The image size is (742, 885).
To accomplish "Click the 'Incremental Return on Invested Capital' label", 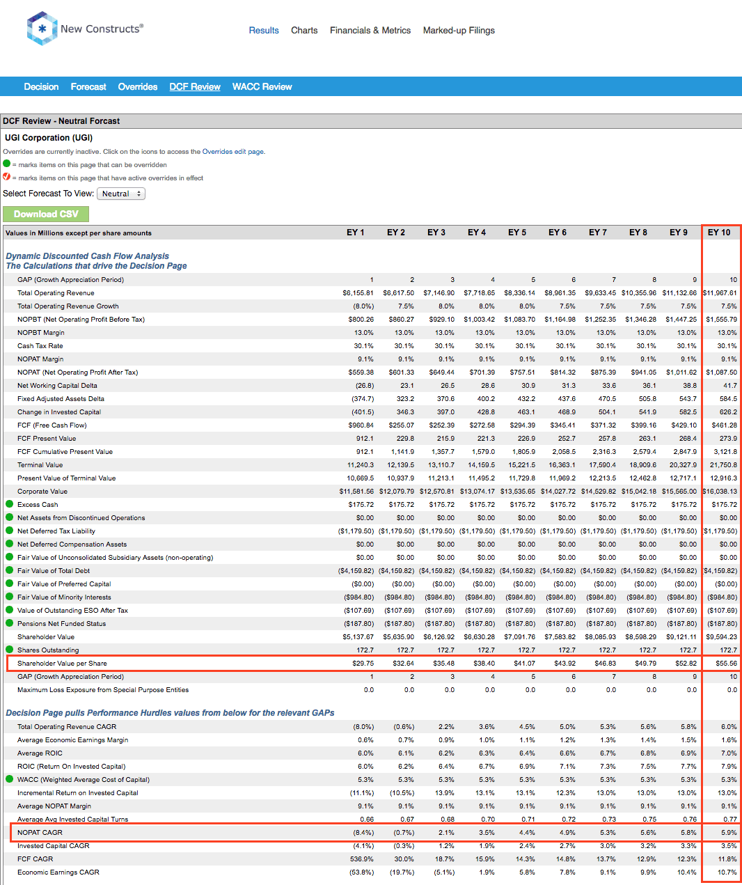I will click(x=78, y=793).
